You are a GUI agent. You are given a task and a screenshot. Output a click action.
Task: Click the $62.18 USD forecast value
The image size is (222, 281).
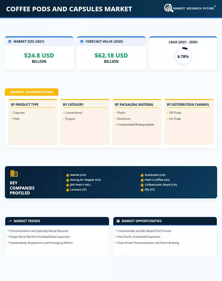(111, 55)
